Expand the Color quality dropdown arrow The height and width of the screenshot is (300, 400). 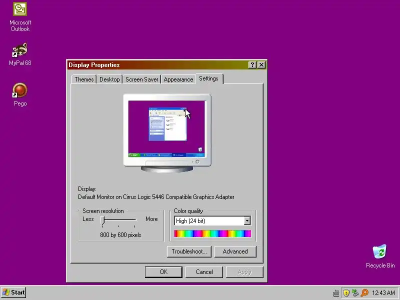click(247, 220)
